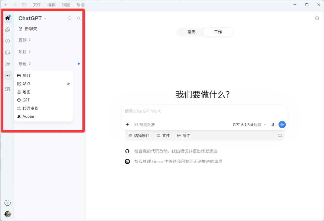Open the user profile avatar

point(7,214)
